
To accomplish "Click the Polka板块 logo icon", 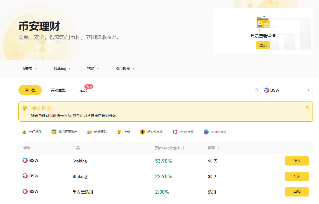I will 175,132.
